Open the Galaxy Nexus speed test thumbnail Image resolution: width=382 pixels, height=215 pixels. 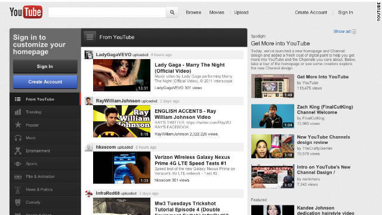point(122,168)
